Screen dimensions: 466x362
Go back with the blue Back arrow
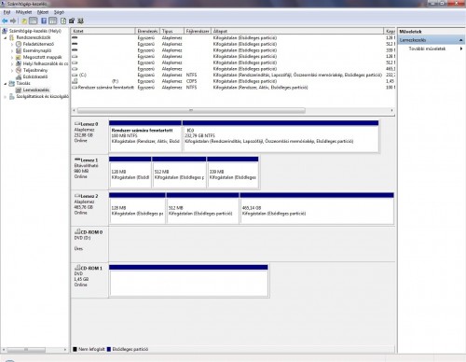pyautogui.click(x=5, y=21)
